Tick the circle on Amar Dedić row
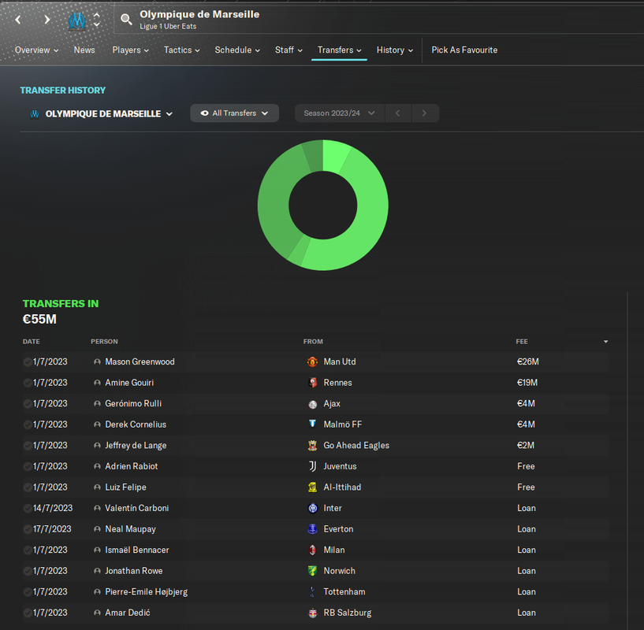The width and height of the screenshot is (644, 630). (28, 613)
